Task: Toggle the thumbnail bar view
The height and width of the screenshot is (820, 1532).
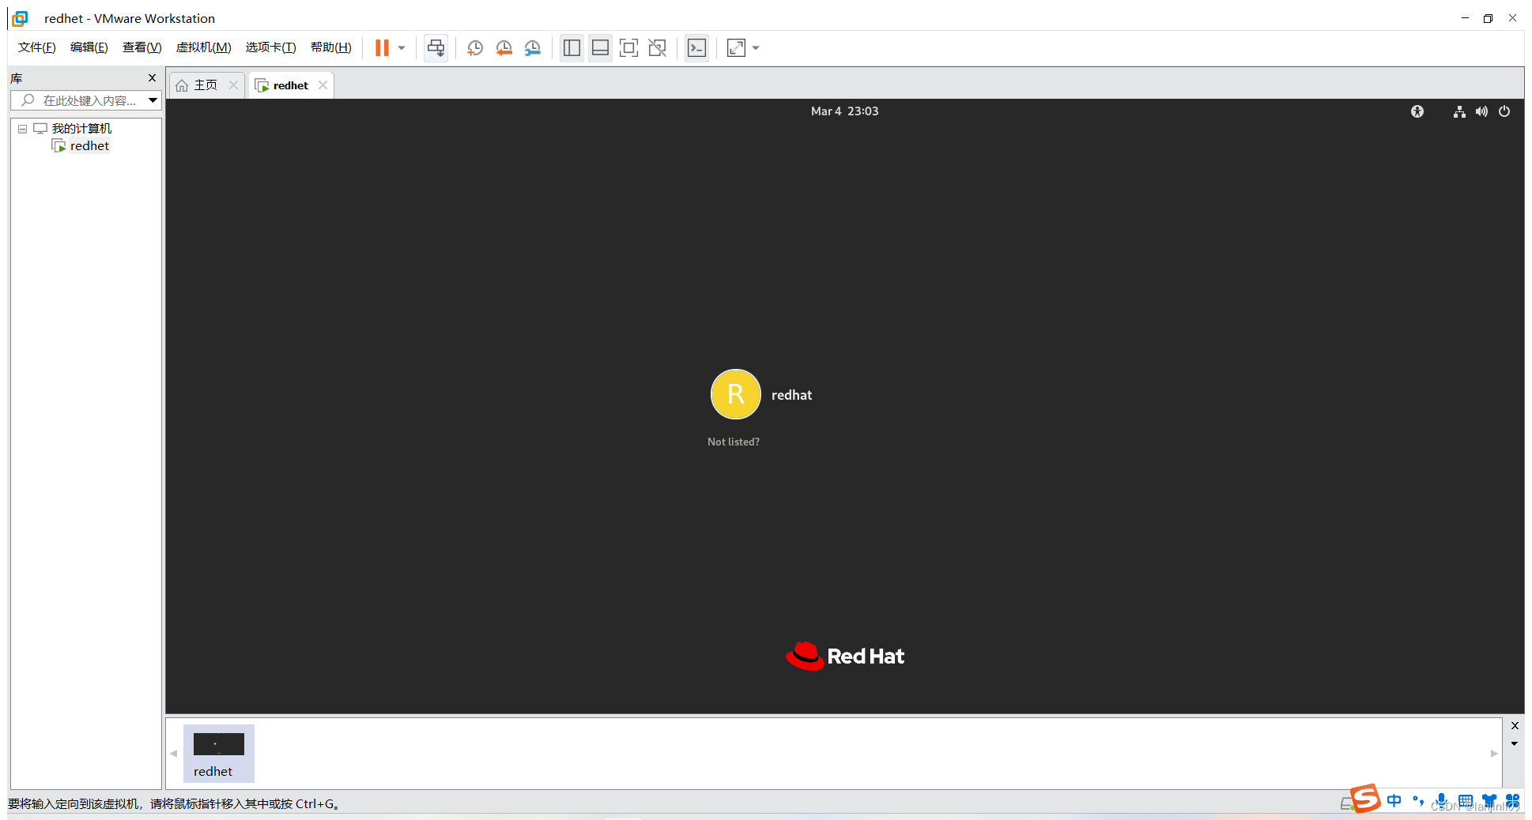Action: pos(600,48)
